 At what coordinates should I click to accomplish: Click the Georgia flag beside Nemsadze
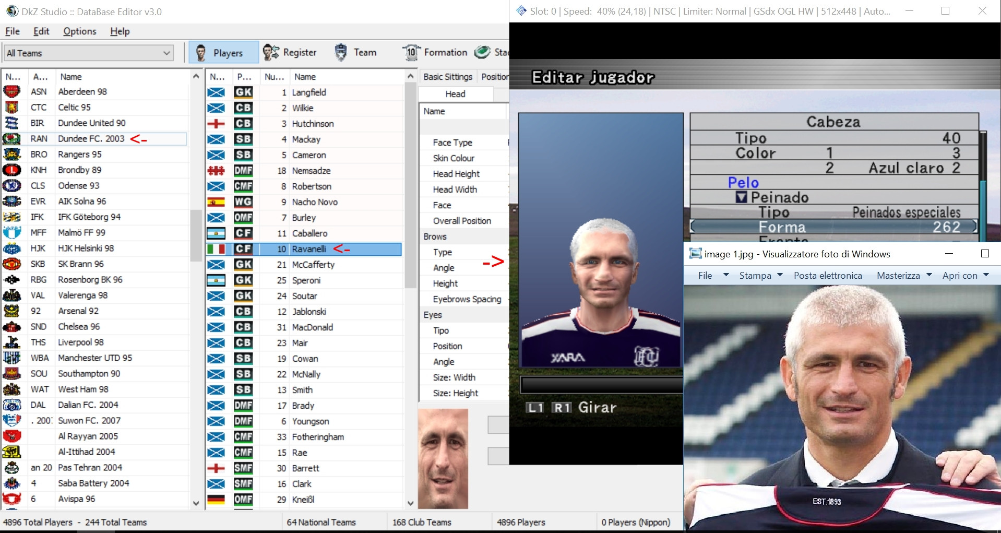pyautogui.click(x=216, y=171)
